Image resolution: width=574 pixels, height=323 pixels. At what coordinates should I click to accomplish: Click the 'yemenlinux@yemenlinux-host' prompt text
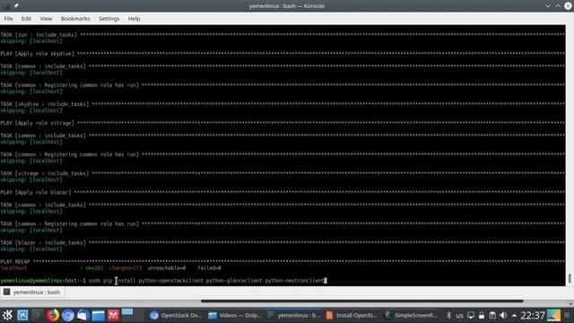(39, 281)
